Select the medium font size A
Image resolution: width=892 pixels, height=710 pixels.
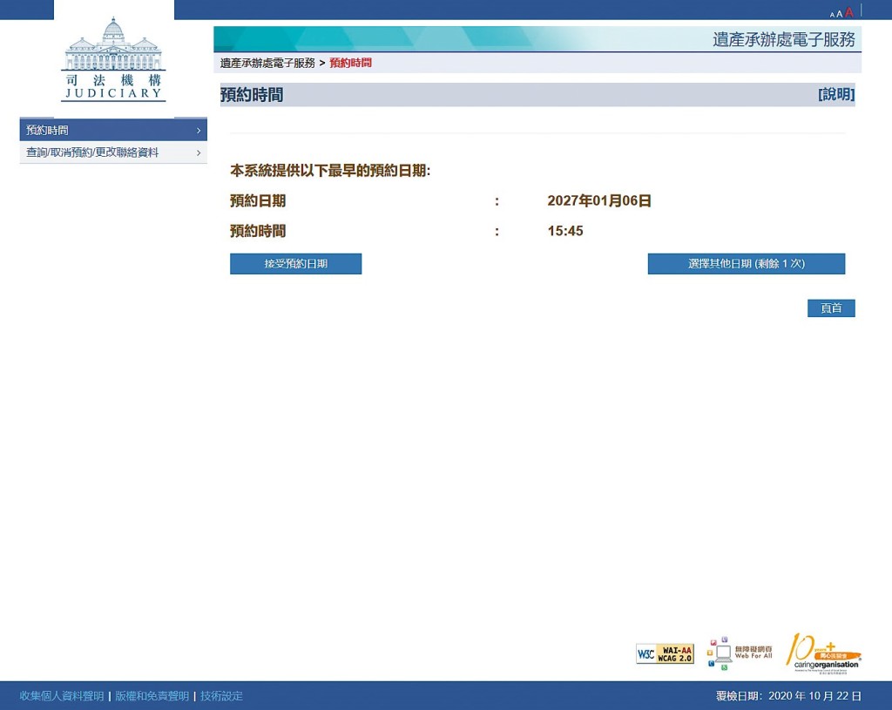coord(840,14)
